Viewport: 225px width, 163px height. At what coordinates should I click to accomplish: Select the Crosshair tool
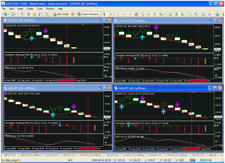pyautogui.click(x=111, y=14)
